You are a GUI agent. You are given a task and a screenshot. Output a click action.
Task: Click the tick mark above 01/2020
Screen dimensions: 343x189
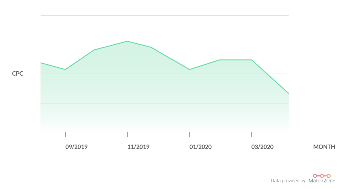(x=189, y=134)
